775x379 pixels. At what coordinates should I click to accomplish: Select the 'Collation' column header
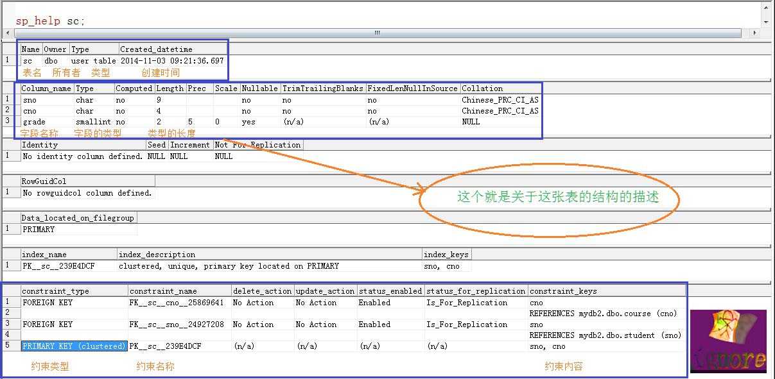click(501, 88)
